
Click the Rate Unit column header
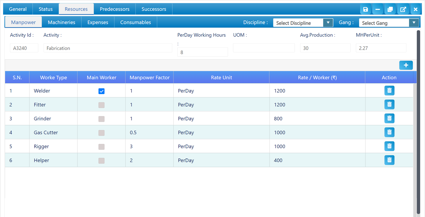221,77
